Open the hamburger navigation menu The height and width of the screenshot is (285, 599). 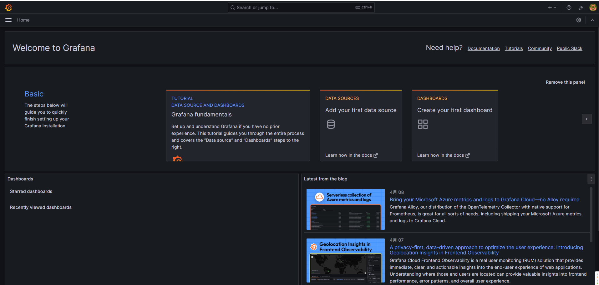(x=8, y=20)
